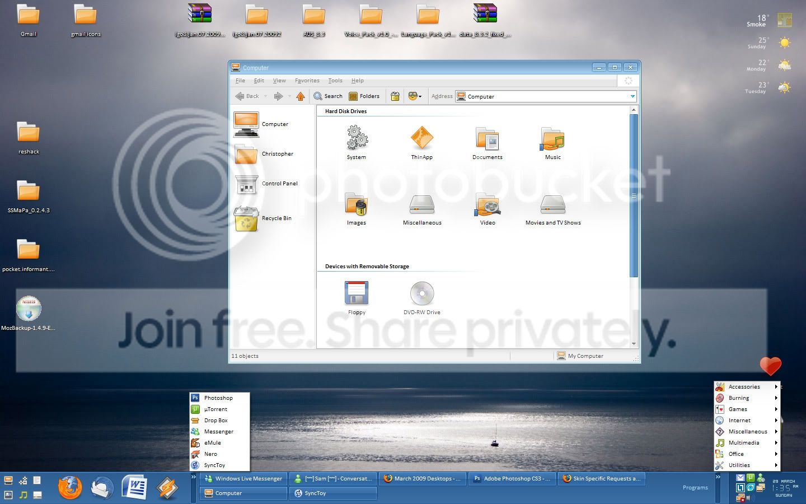The width and height of the screenshot is (806, 504).
Task: Open the reshack desktop folder
Action: tap(29, 133)
